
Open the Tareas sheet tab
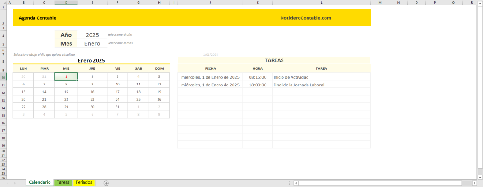[x=63, y=183]
